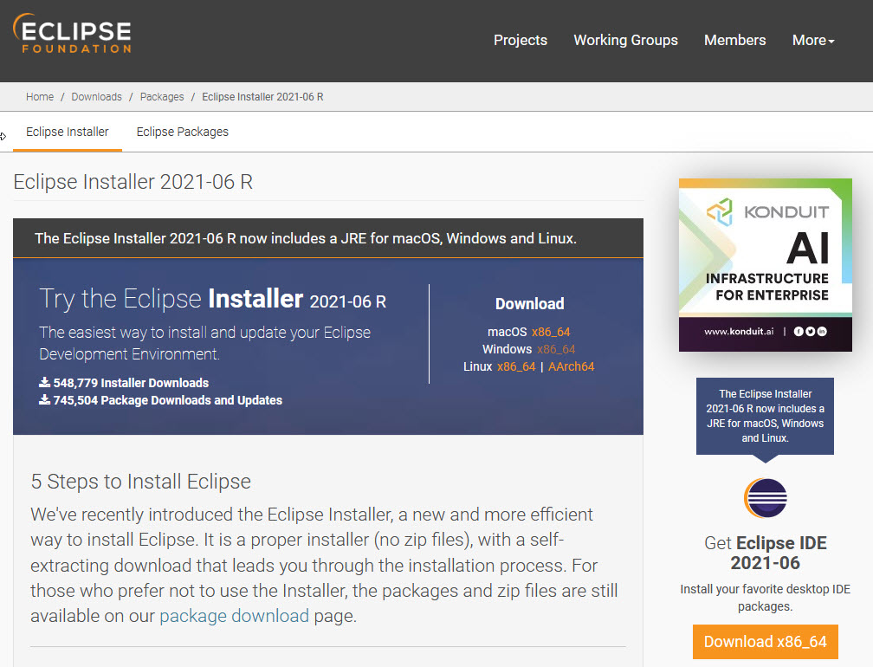Select the Eclipse Installer tab

coord(68,132)
